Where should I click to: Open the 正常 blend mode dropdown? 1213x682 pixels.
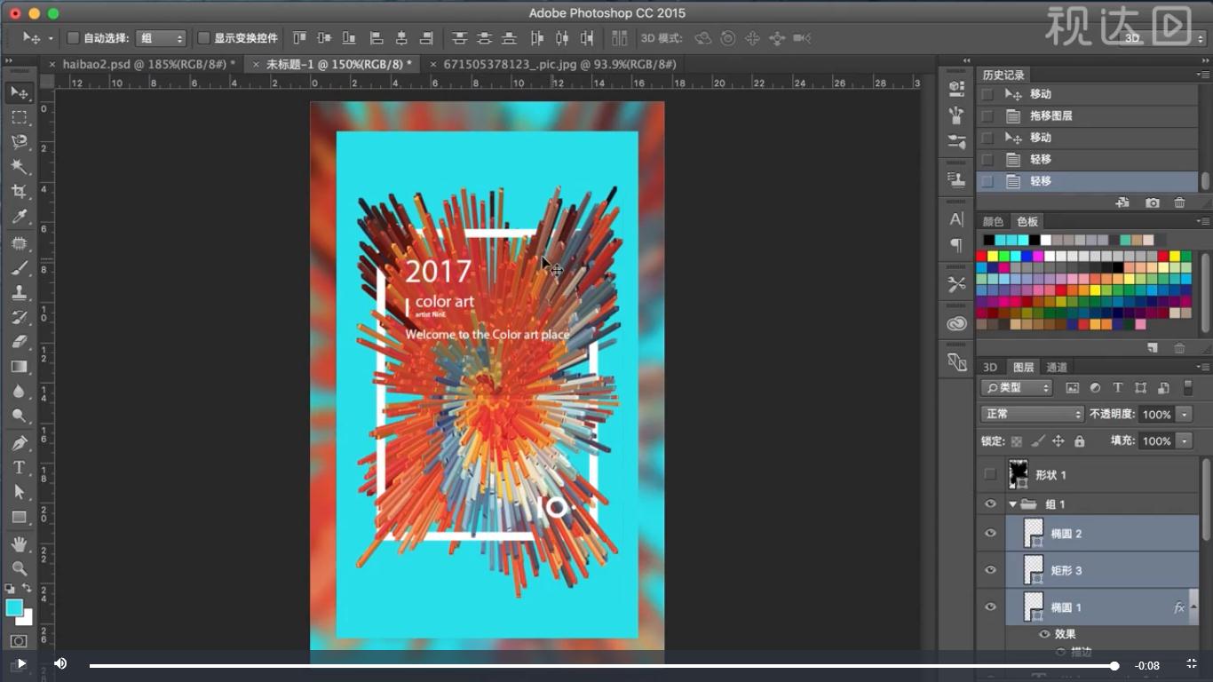(1033, 415)
